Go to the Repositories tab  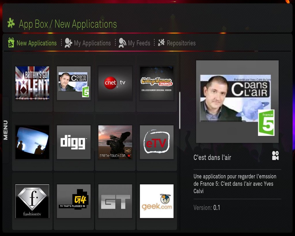pos(177,43)
